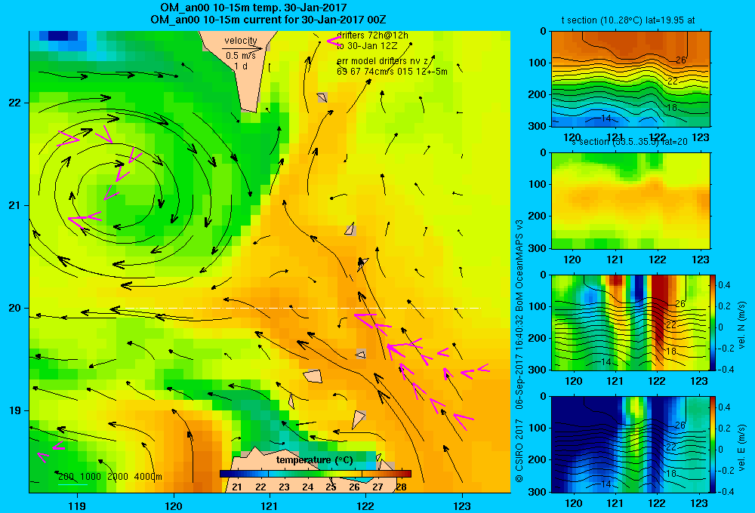
Task: Click the temperature colorbar near 24
Action: 308,474
